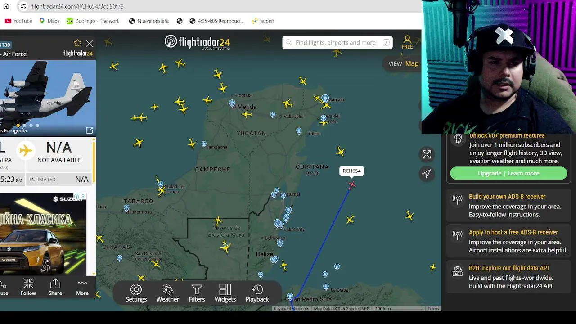The width and height of the screenshot is (576, 324).
Task: Open the 4:05 Reproduci... bookmark
Action: (216, 21)
